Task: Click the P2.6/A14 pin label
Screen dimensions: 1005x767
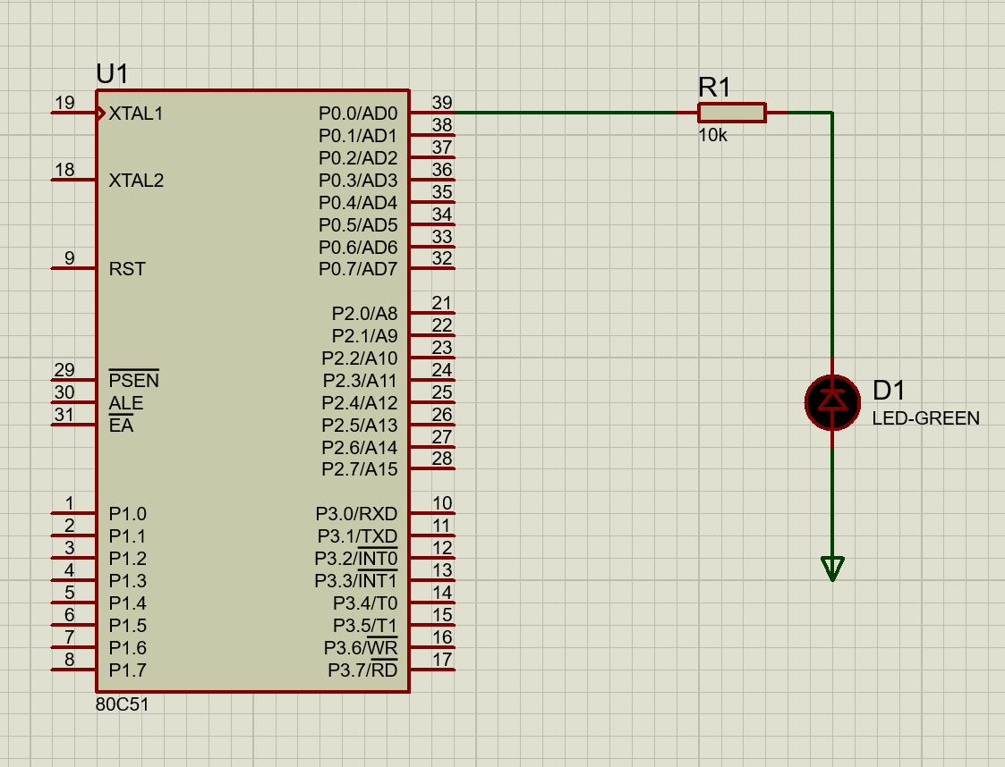Action: point(359,448)
